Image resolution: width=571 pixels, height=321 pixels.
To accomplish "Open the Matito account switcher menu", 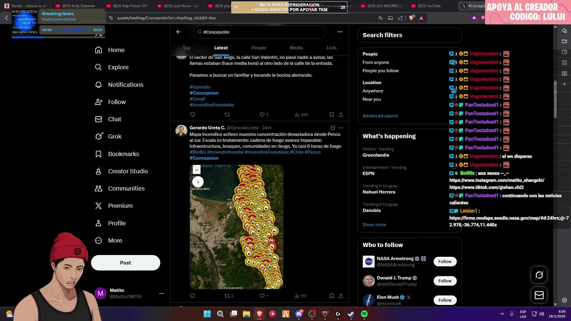I will (x=161, y=293).
